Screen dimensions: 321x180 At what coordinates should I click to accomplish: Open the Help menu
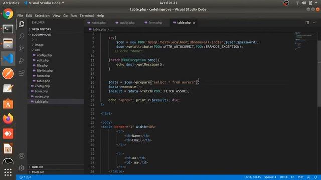point(100,16)
